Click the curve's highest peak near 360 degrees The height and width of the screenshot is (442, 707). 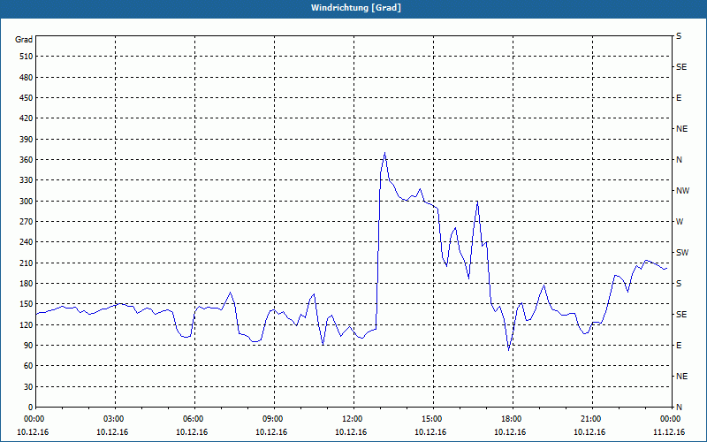[x=384, y=153]
